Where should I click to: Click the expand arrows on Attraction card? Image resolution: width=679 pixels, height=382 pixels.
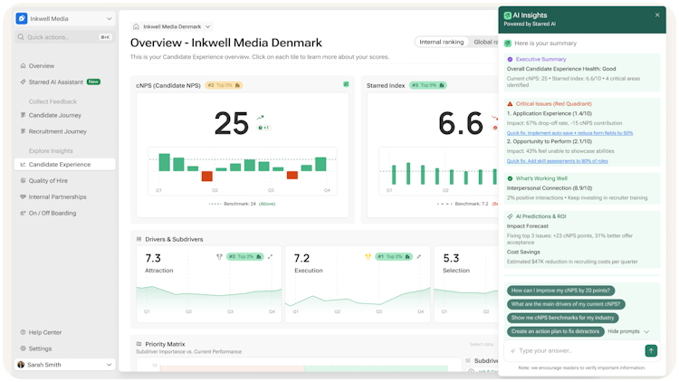coord(270,256)
